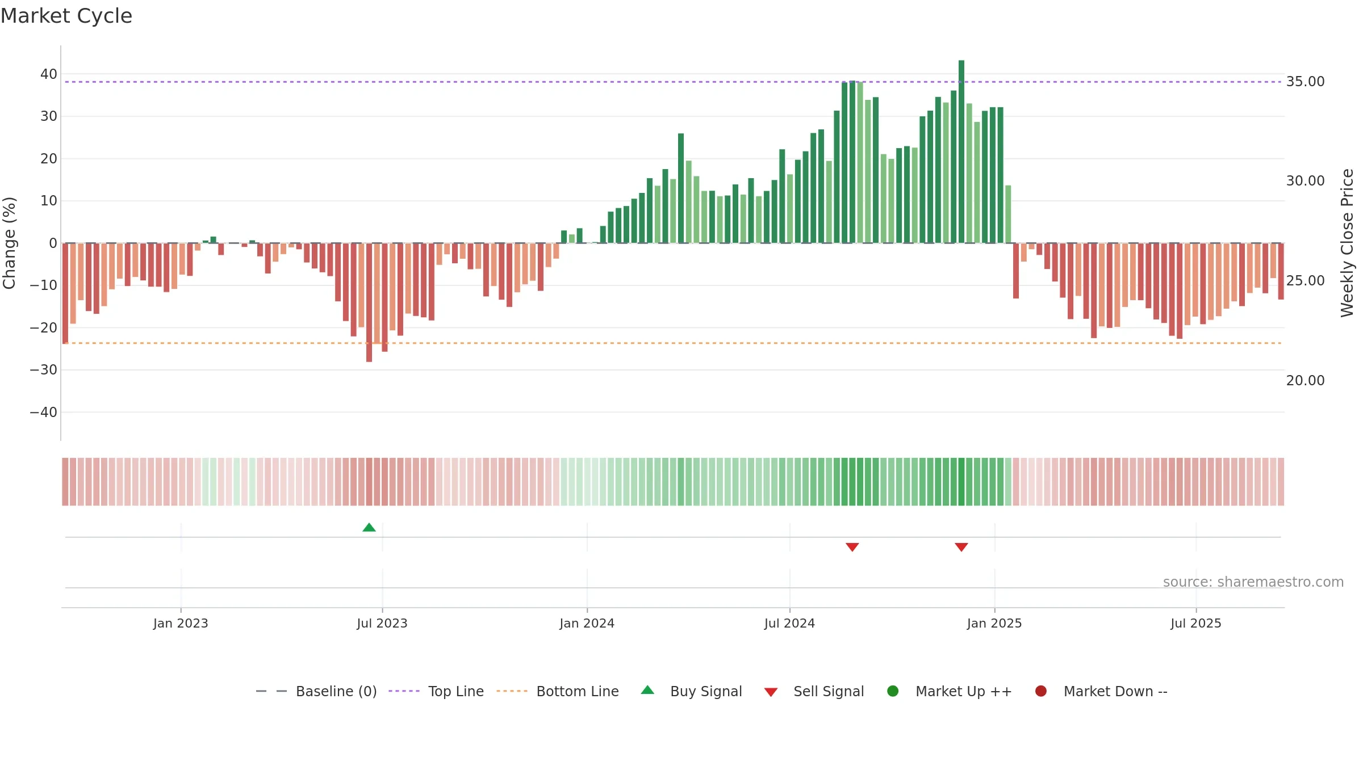The image size is (1363, 766).
Task: Click the Market Cycle chart title
Action: 66,16
